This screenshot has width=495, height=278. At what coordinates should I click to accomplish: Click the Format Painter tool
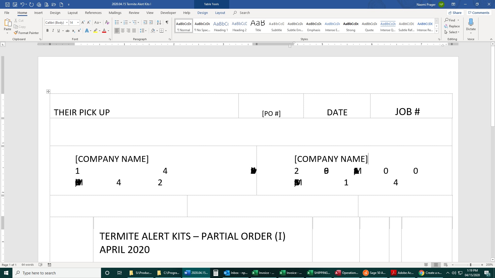(x=26, y=33)
